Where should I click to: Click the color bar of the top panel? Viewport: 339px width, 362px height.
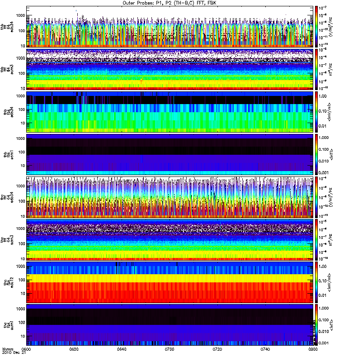tap(317, 27)
